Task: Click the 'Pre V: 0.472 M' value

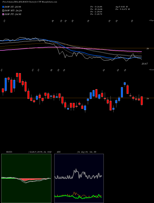Action: [122, 9]
